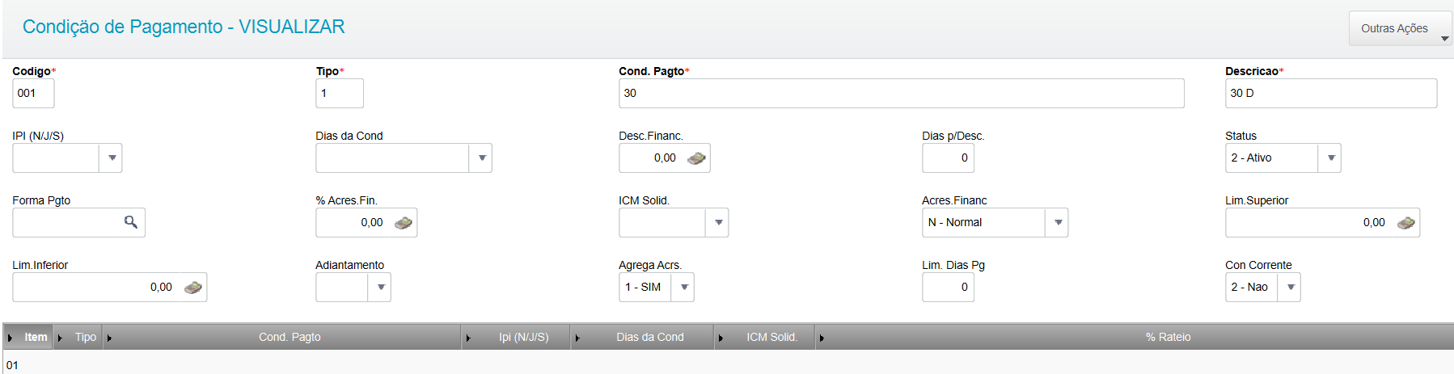Image resolution: width=1454 pixels, height=374 pixels.
Task: Open the Adiantamento dropdown
Action: click(380, 288)
